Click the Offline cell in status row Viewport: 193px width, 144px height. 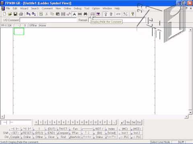pyautogui.click(x=33, y=25)
